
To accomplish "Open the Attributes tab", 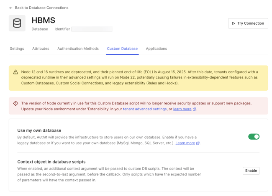I will 41,48.
